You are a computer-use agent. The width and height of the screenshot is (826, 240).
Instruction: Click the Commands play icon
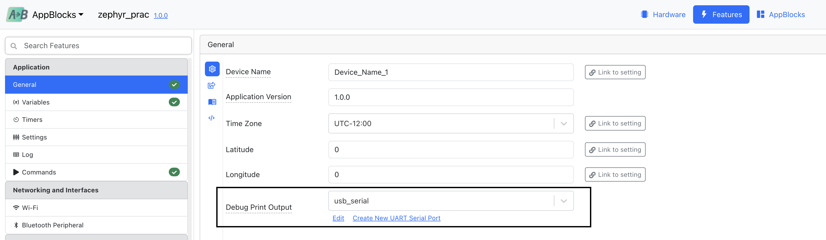point(16,172)
